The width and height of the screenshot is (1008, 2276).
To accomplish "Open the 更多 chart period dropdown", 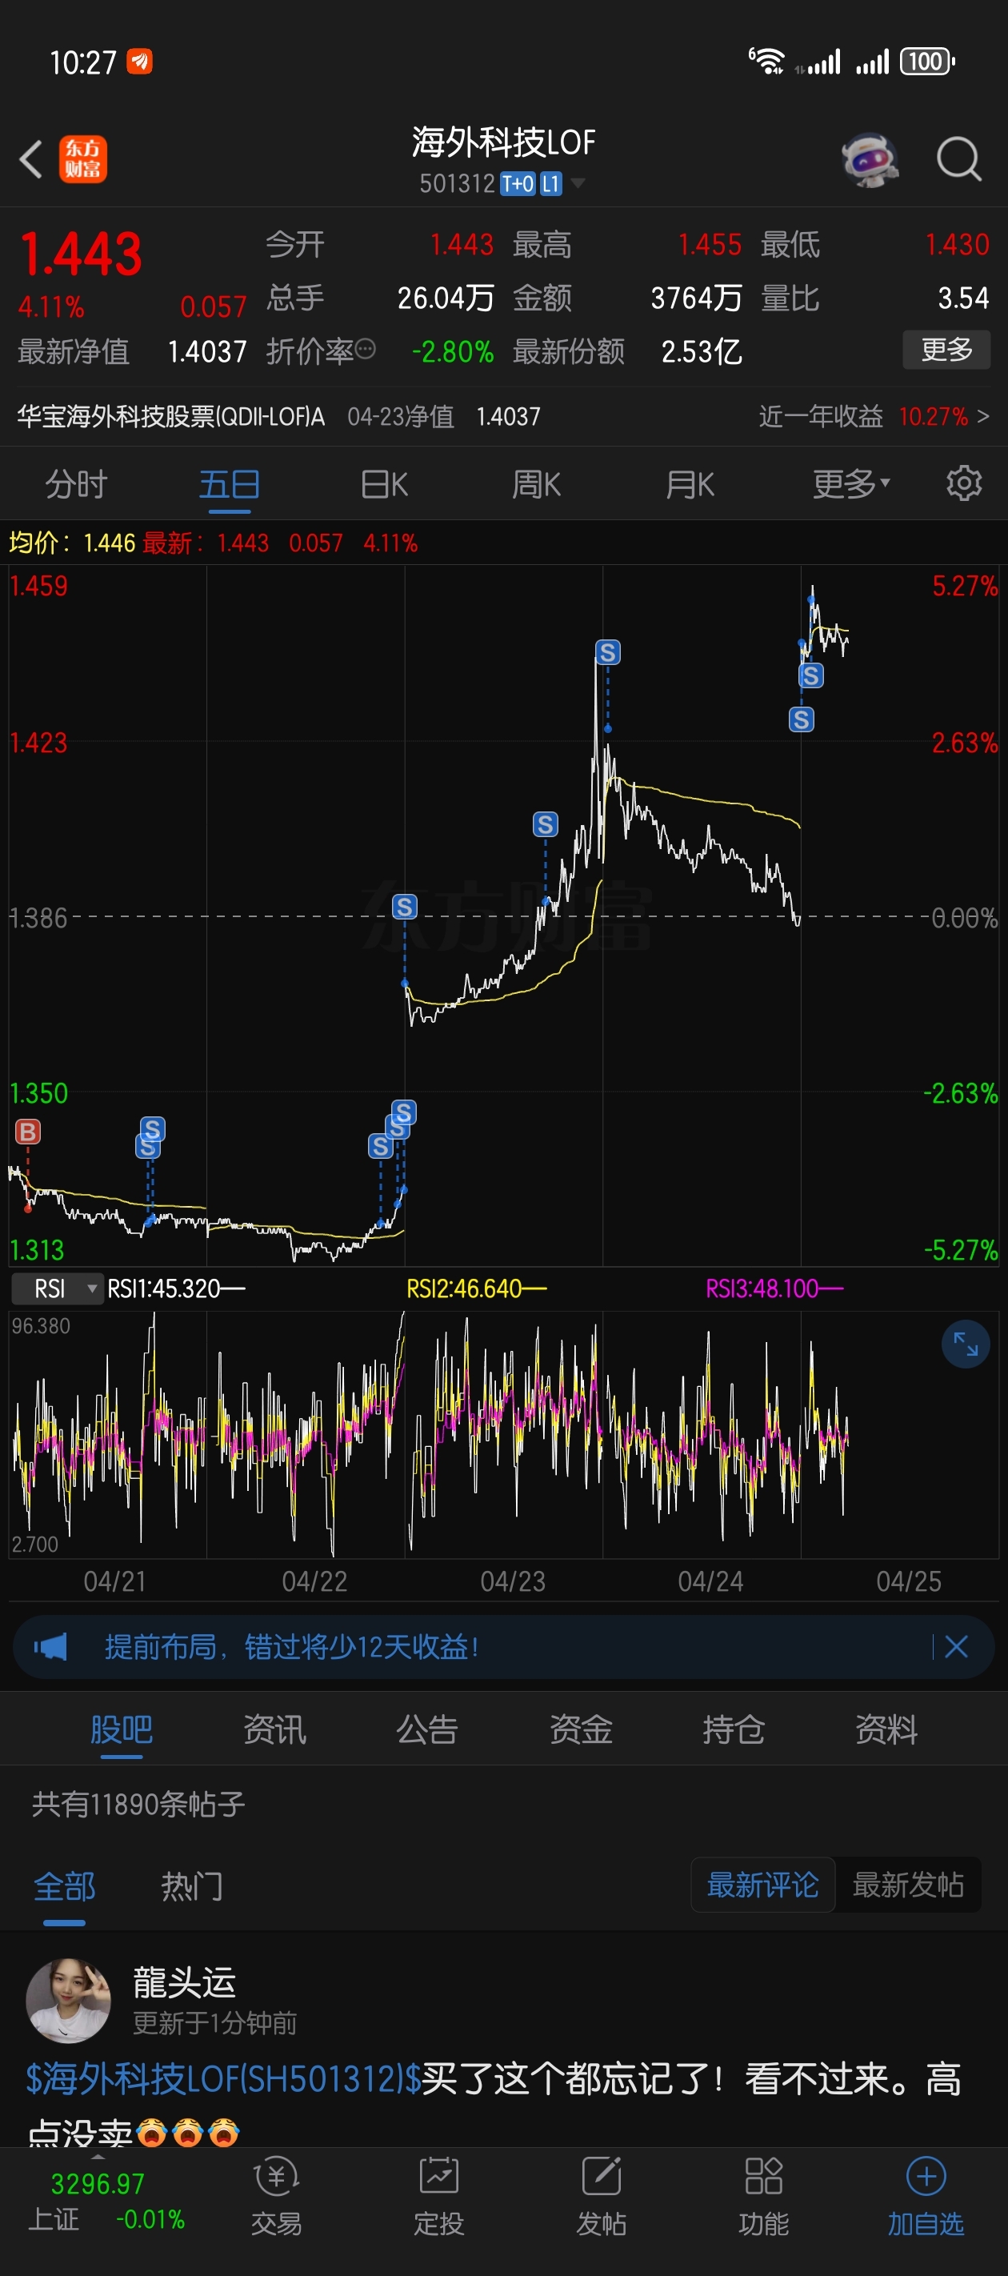I will [x=850, y=483].
